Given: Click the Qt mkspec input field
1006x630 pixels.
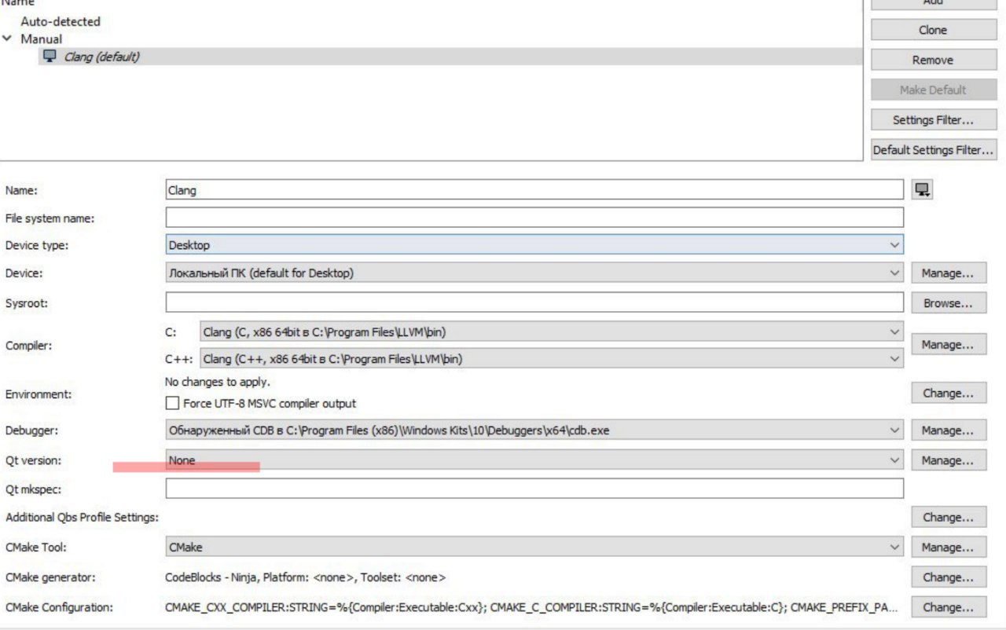Looking at the screenshot, I should 534,489.
